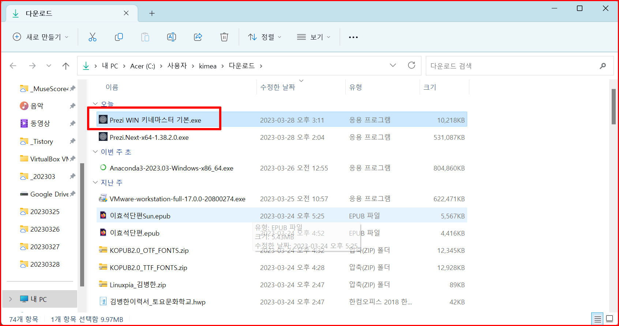
Task: Click the Share icon in toolbar
Action: pos(198,37)
